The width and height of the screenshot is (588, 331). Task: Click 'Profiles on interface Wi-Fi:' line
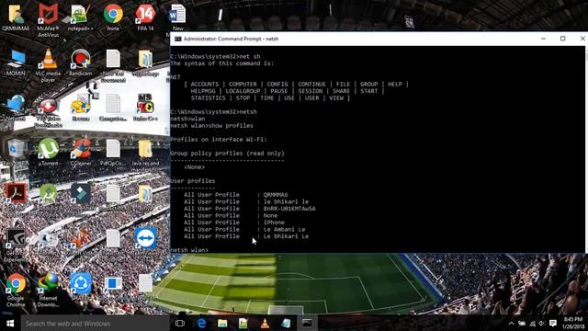[x=219, y=140]
